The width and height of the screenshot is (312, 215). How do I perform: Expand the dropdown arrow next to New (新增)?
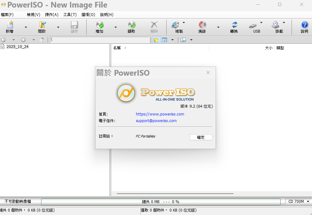coord(26,27)
